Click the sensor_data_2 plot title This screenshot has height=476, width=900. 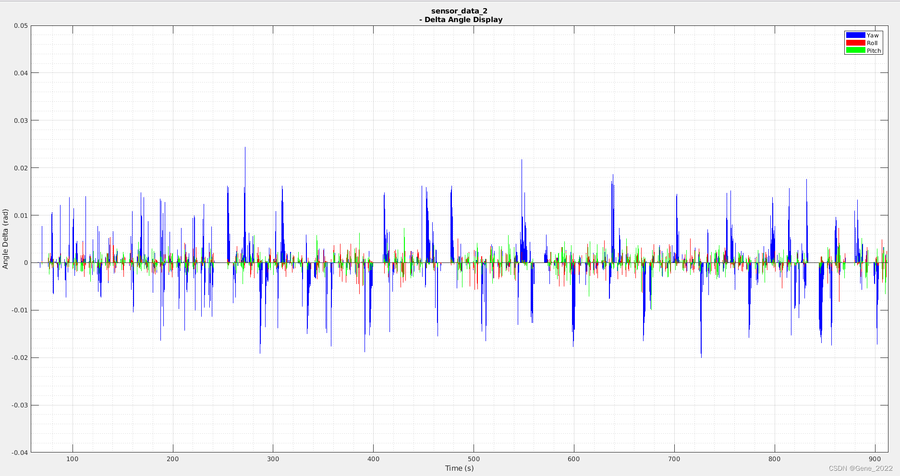[x=459, y=11]
